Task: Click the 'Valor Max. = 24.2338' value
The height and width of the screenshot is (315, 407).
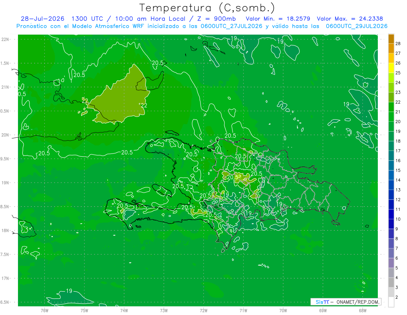Action: tap(350, 19)
